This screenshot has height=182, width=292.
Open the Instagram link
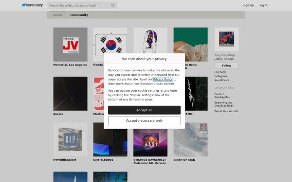(220, 76)
